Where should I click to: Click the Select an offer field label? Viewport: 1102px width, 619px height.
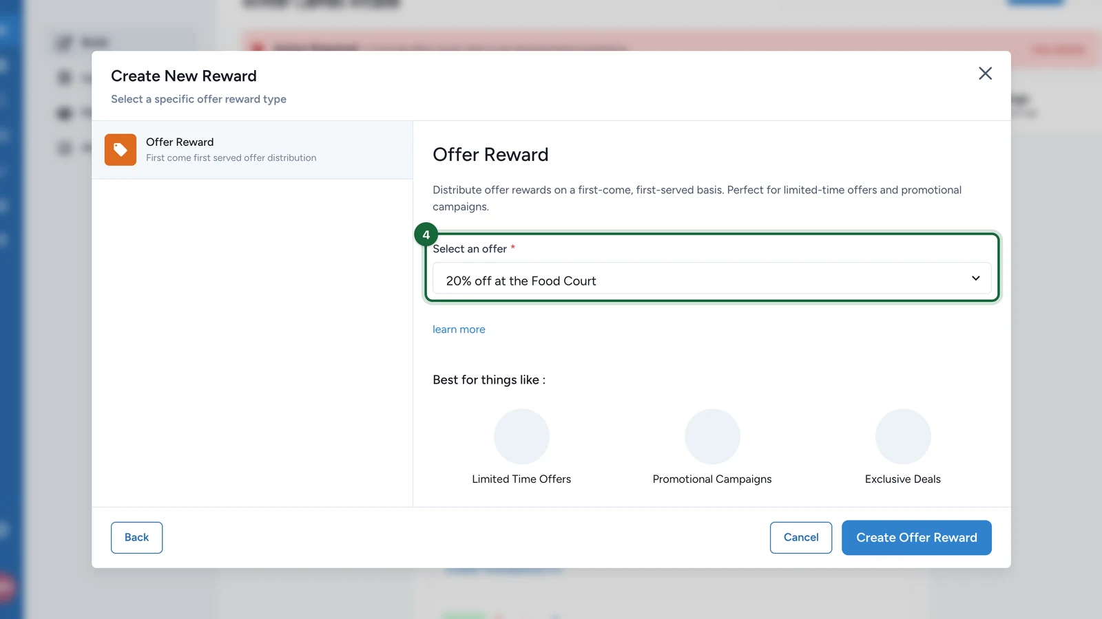pyautogui.click(x=470, y=249)
